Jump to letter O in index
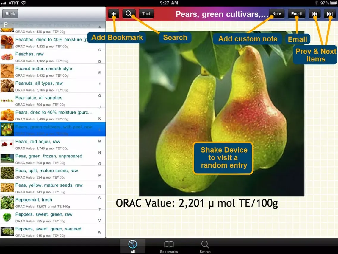 100,164
